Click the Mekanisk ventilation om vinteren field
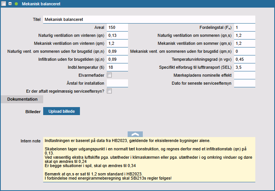The height and width of the screenshot is (191, 275). (117, 44)
